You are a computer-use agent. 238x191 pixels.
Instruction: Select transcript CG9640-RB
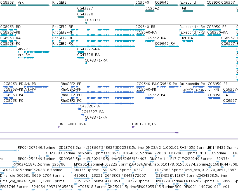click(x=140, y=30)
